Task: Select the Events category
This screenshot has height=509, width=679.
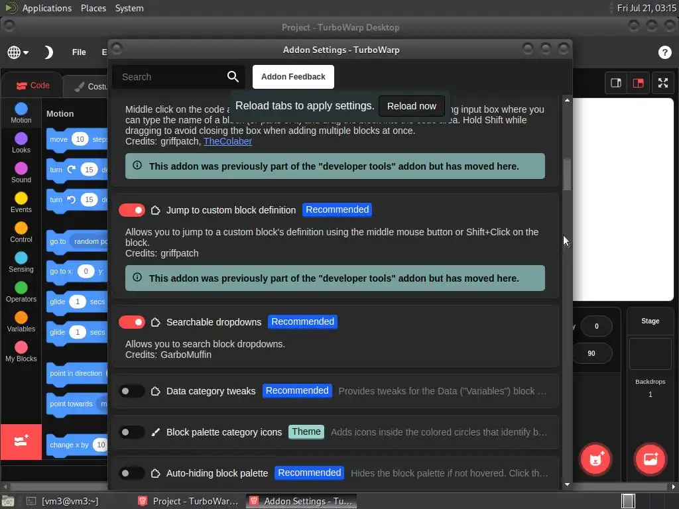Action: click(x=21, y=203)
